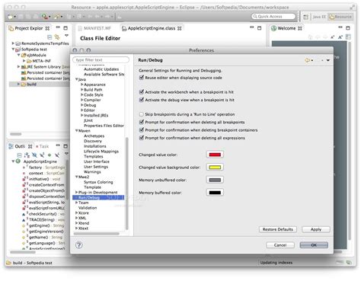
Task: Maximize the editor area
Action: (259, 28)
